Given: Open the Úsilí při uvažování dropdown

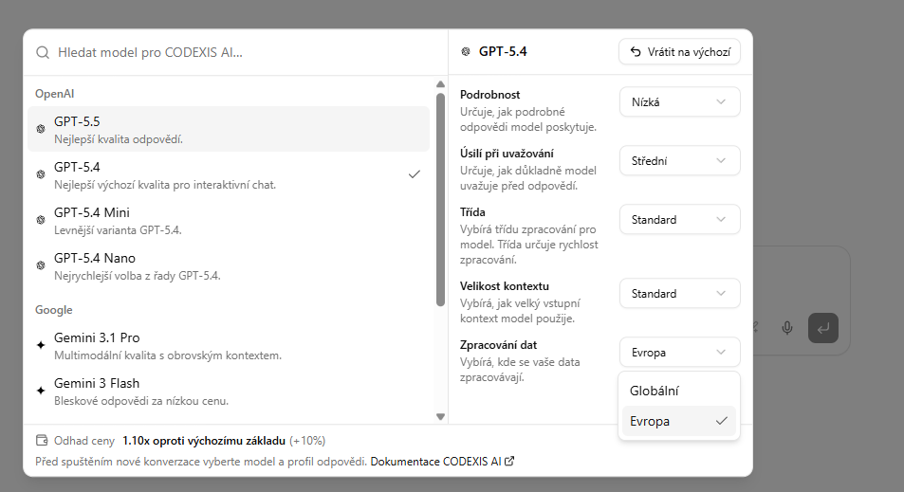Looking at the screenshot, I should point(680,161).
